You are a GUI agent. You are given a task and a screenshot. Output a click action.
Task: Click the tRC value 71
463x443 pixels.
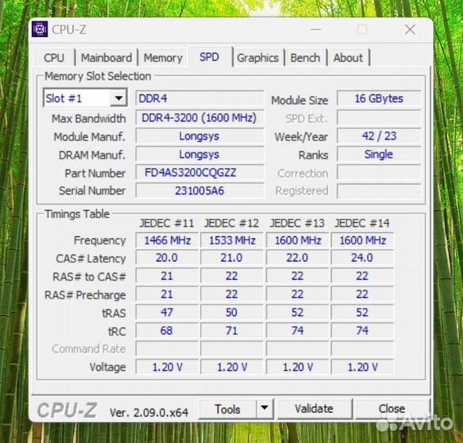pos(232,331)
